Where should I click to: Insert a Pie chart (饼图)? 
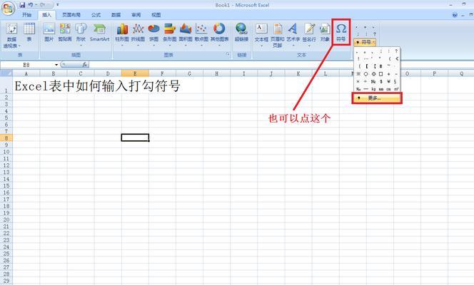(153, 35)
